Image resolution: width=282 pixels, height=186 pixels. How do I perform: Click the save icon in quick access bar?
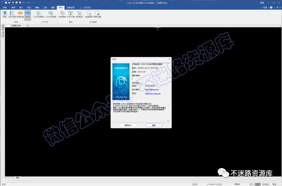(x=13, y=3)
